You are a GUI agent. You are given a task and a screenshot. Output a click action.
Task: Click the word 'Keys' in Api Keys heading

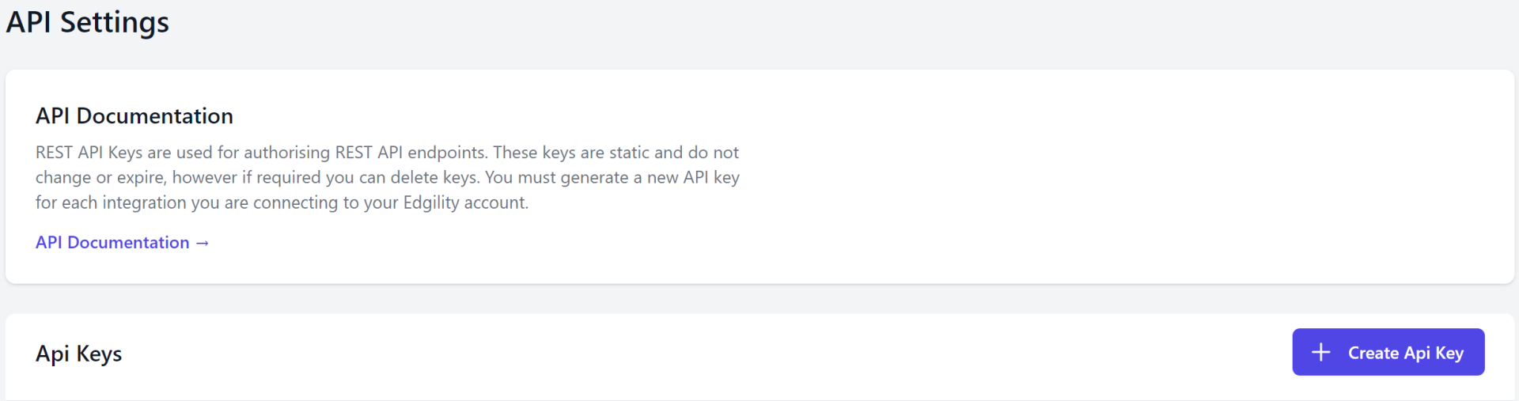[x=99, y=354]
